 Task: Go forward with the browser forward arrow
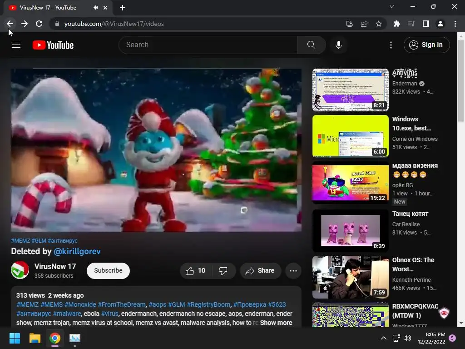point(25,24)
